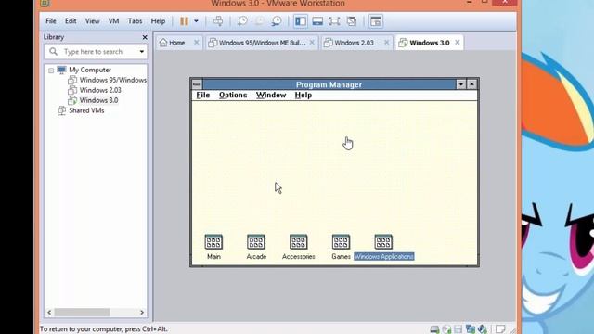Enter full screen mode icon
Viewport: 594px width, 334px height.
coord(334,21)
